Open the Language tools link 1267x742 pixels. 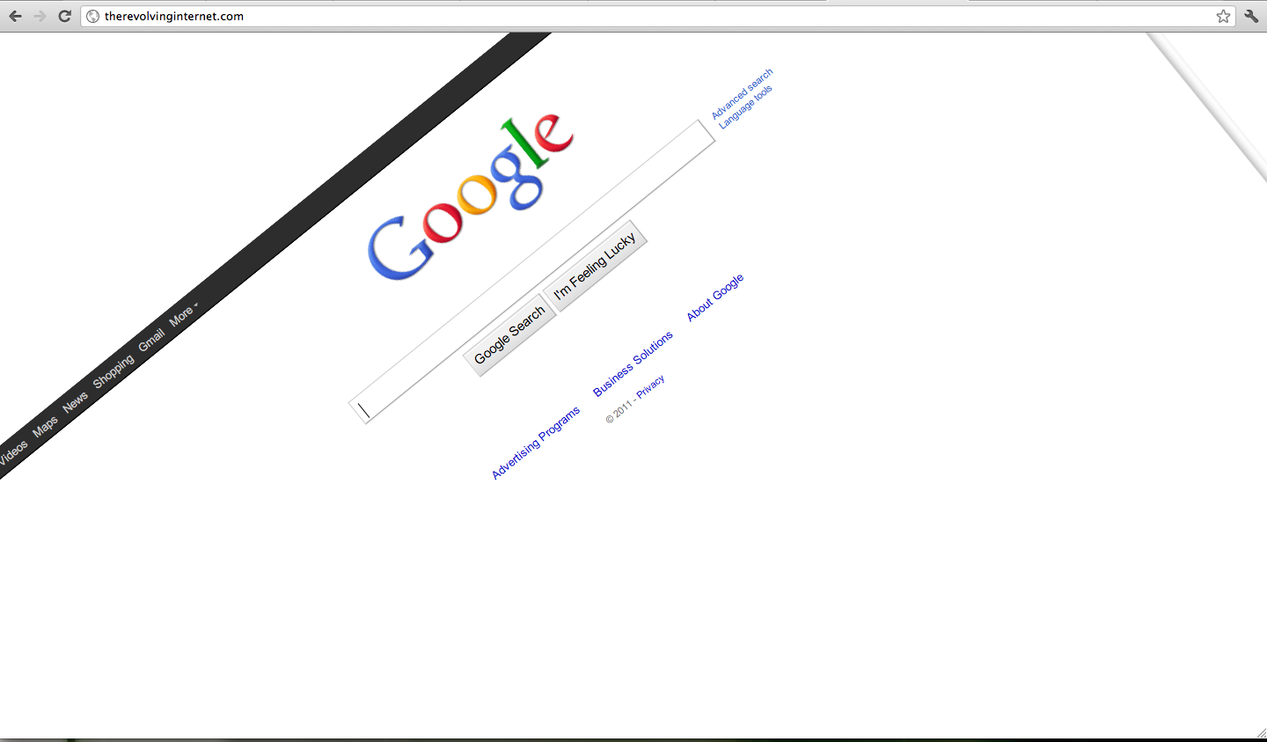pos(745,107)
